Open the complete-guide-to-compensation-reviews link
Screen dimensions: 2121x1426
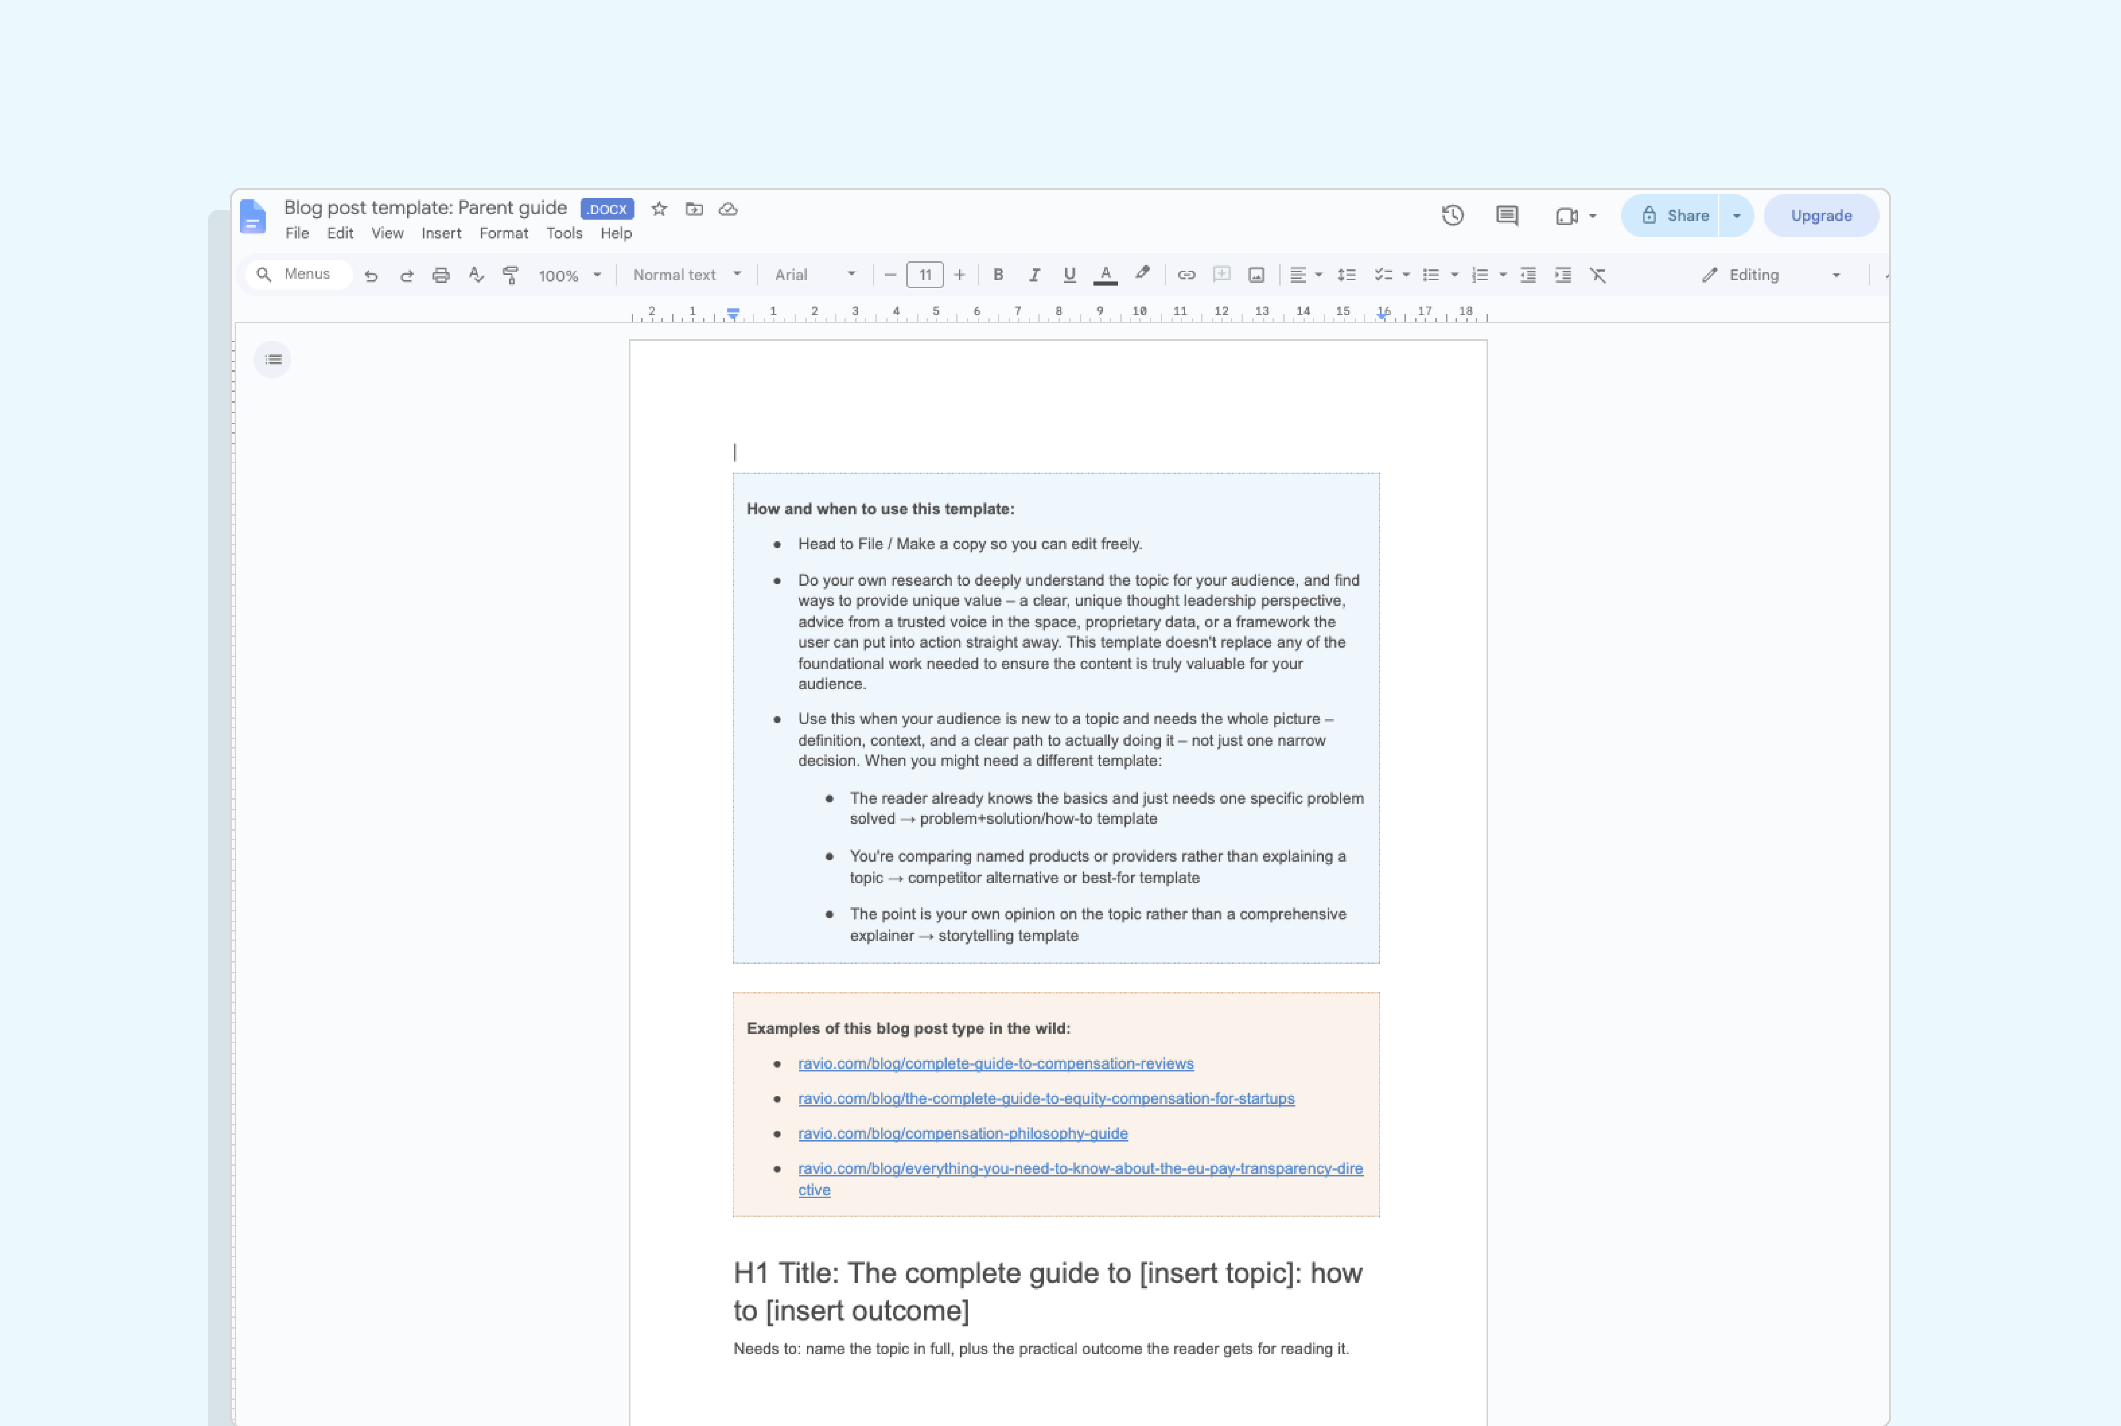(996, 1064)
